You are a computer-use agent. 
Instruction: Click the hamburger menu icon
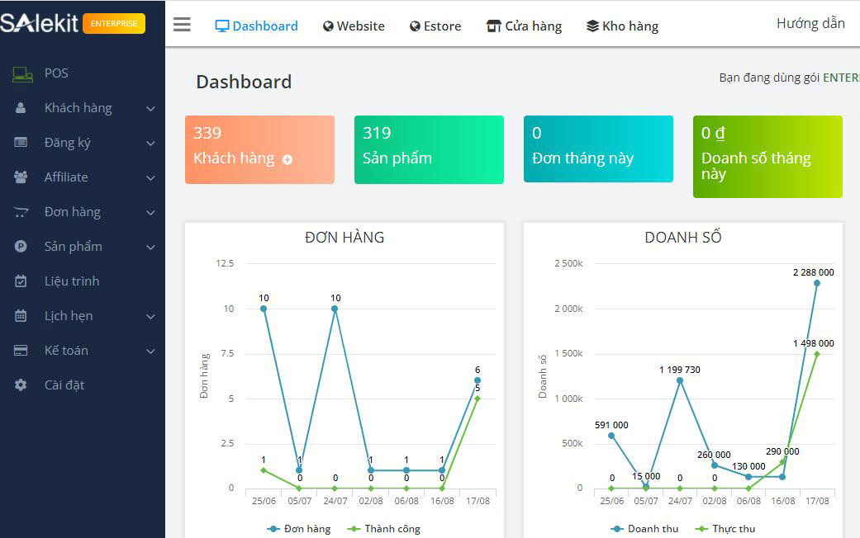click(x=182, y=25)
